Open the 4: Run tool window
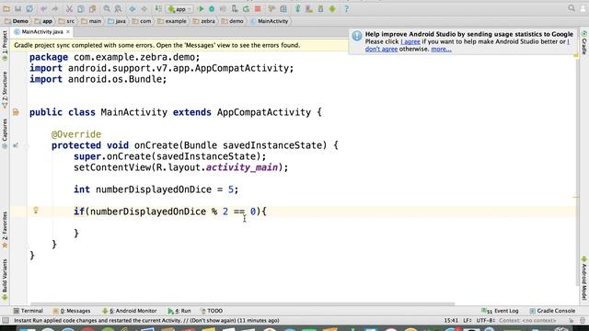This screenshot has height=331, width=589. 179,311
